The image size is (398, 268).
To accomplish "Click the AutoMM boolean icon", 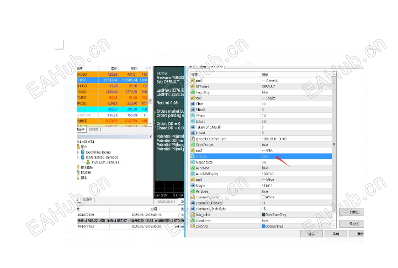I will tap(193, 168).
